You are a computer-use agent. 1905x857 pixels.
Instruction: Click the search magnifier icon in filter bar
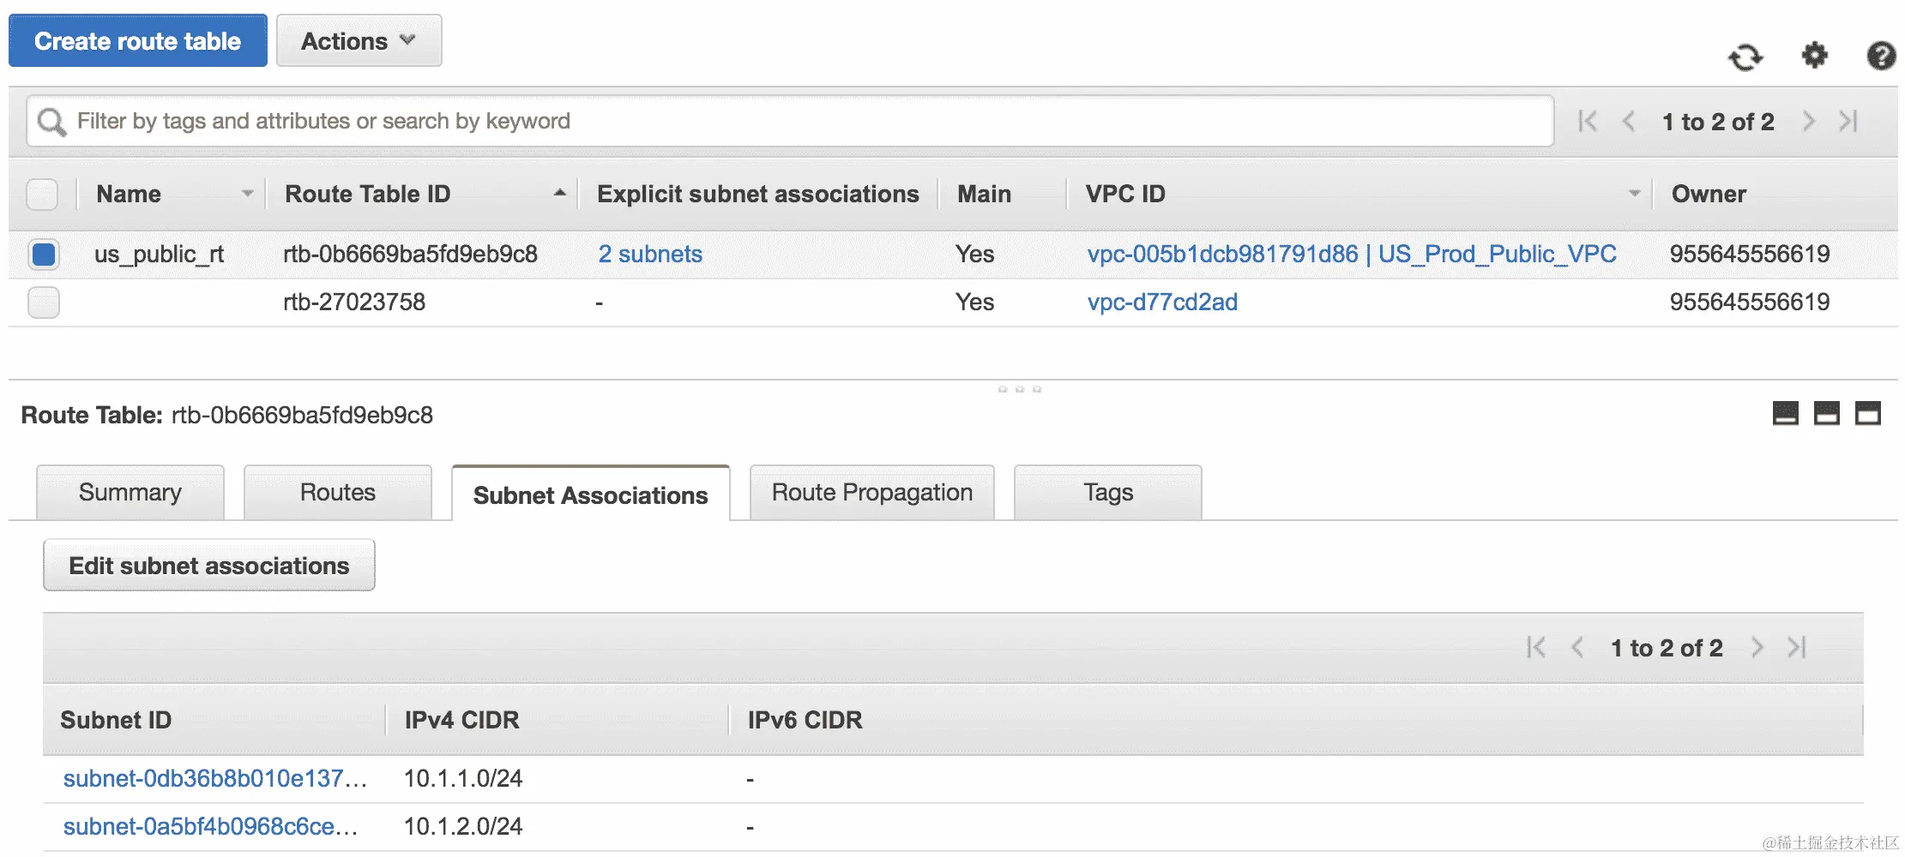click(x=51, y=122)
